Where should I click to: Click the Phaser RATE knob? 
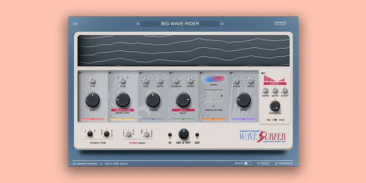coord(146,81)
